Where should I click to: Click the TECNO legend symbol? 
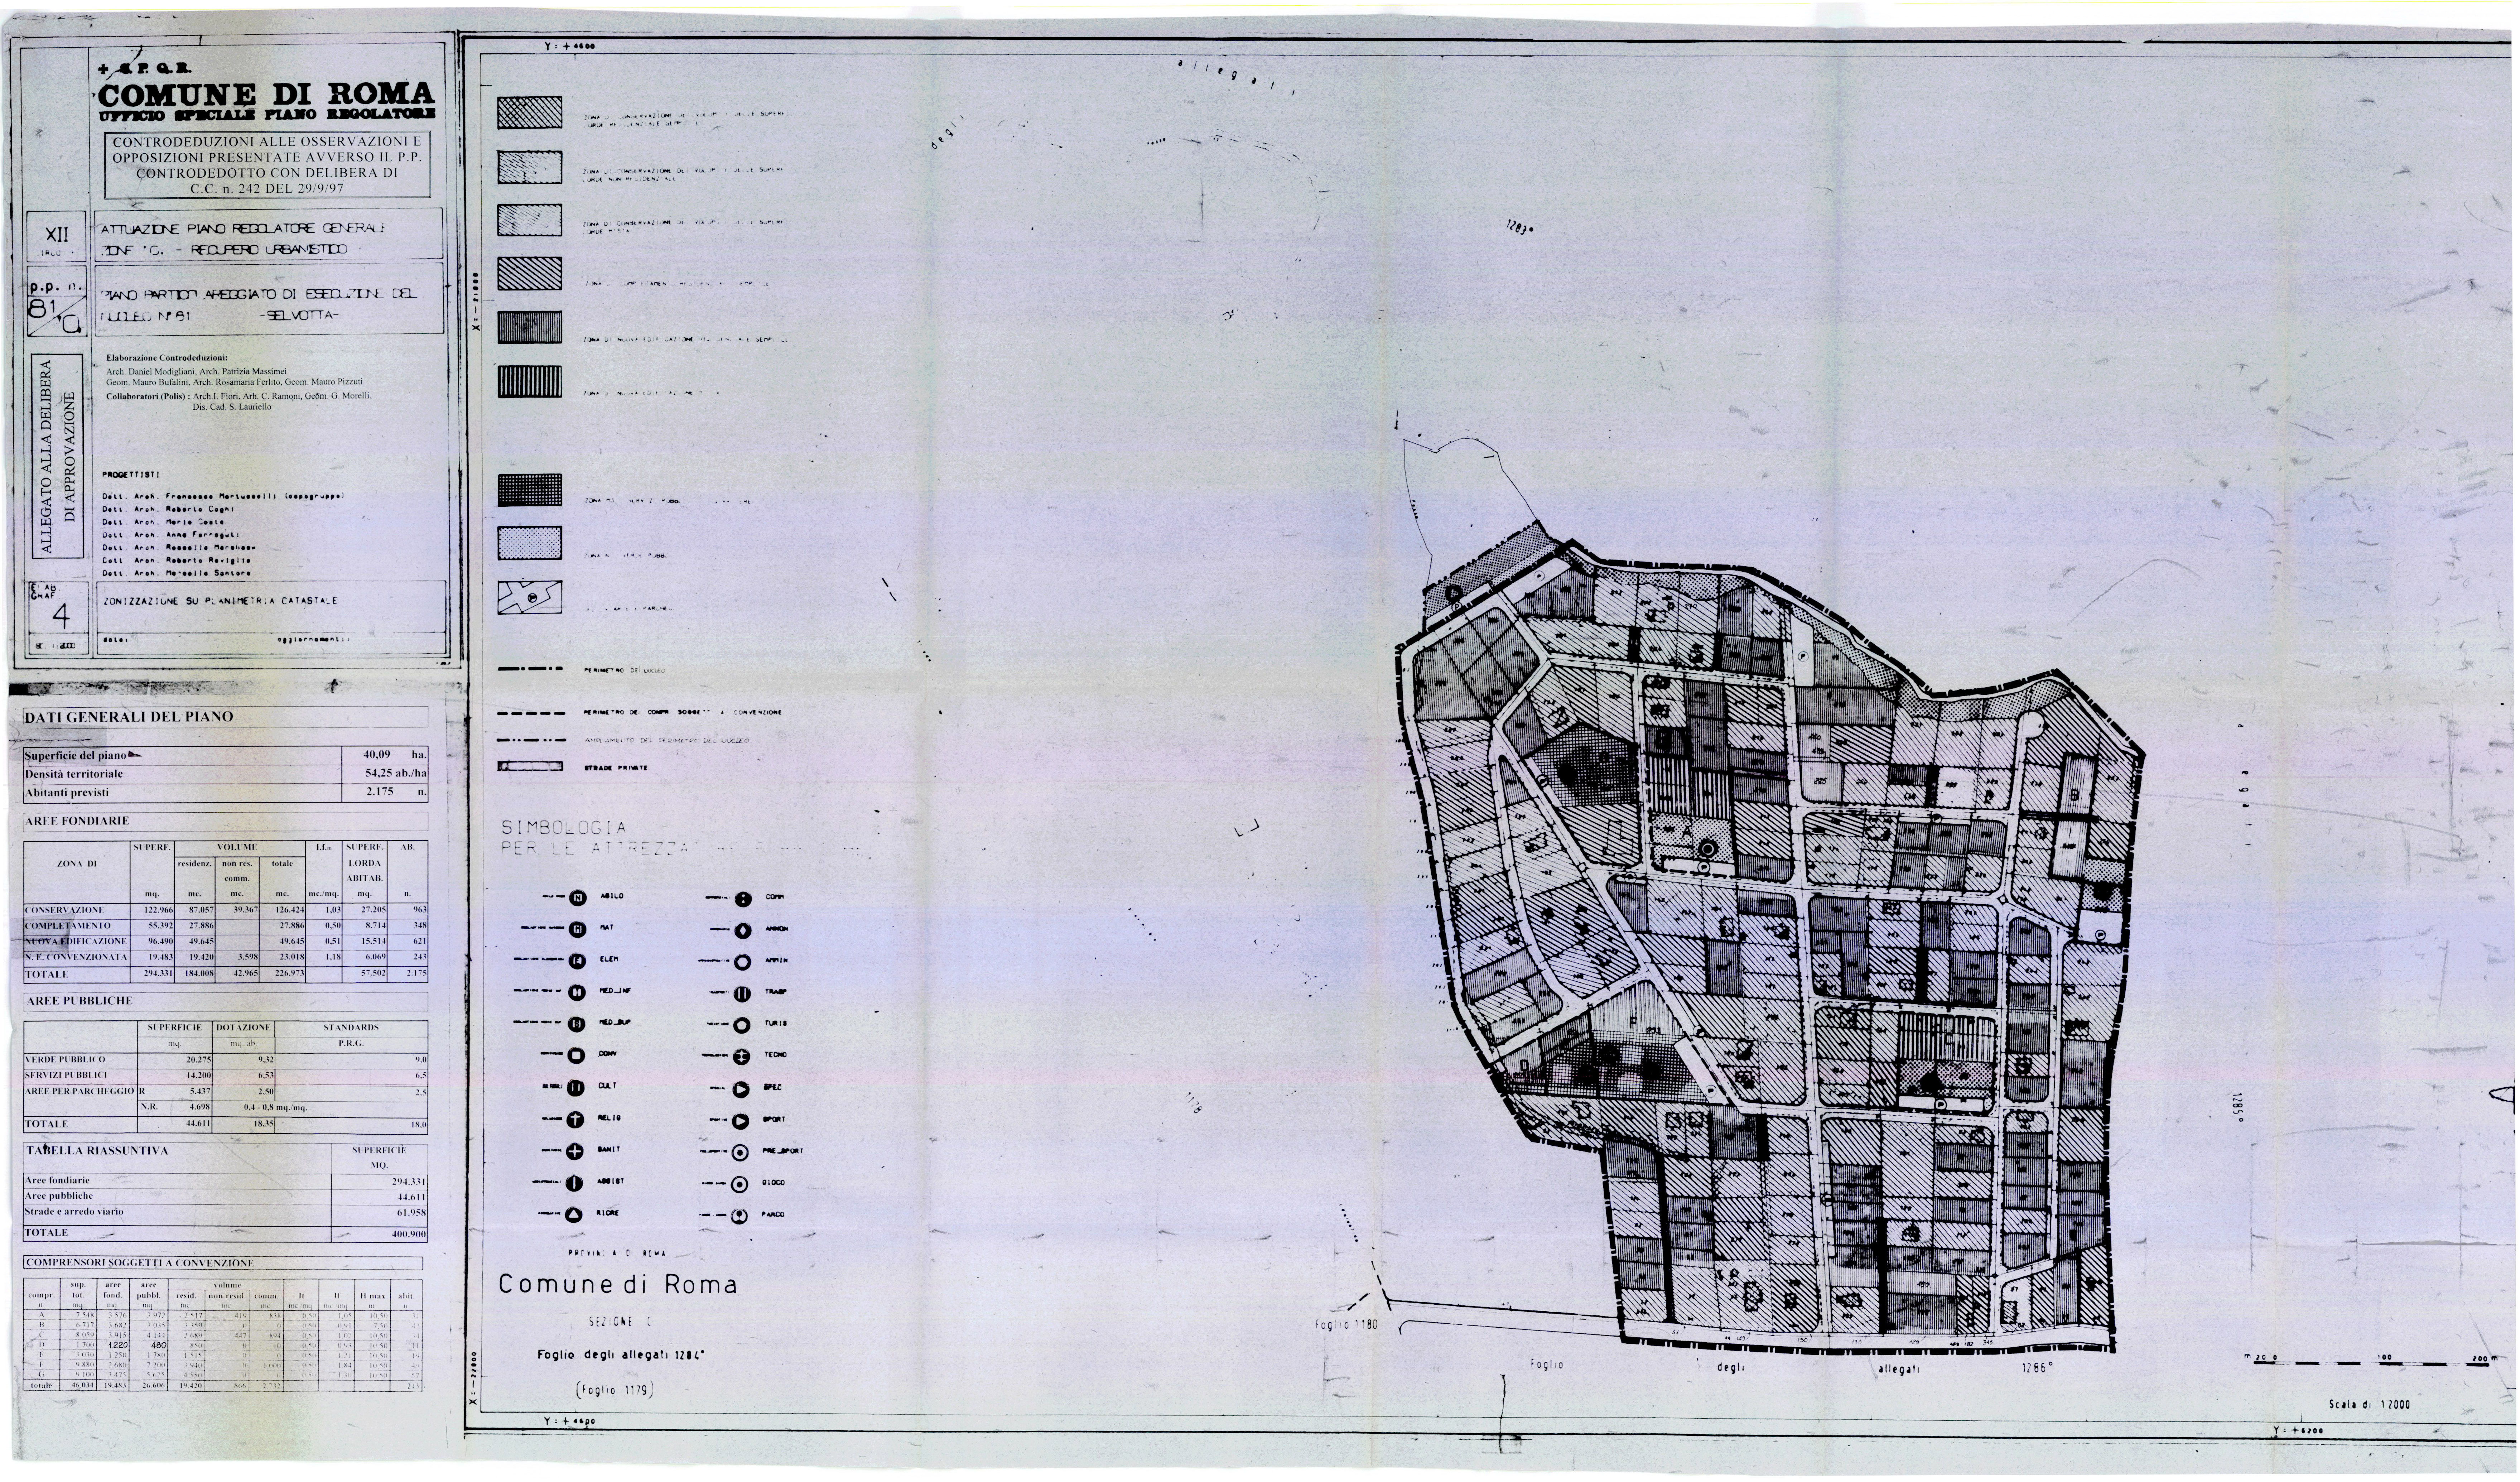[x=742, y=1056]
